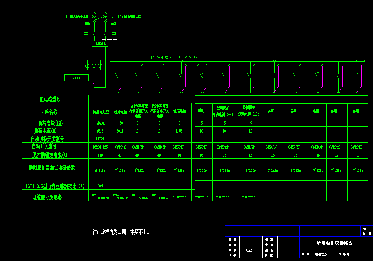
Task: Click the 100 trip current value
Action: click(x=100, y=155)
